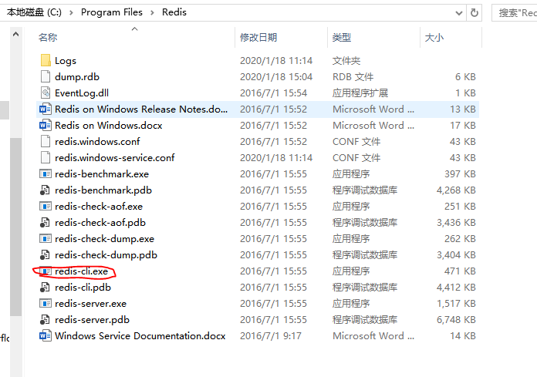Click the Redis breadcrumb segment
Viewport: 537px width, 377px height.
click(174, 12)
